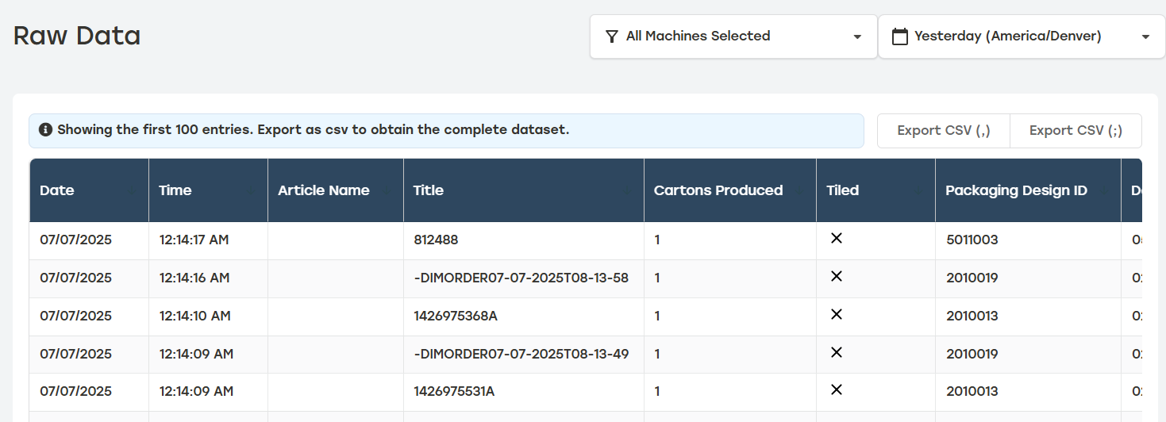Sort table by Date column header
The width and height of the screenshot is (1166, 422).
click(x=57, y=190)
